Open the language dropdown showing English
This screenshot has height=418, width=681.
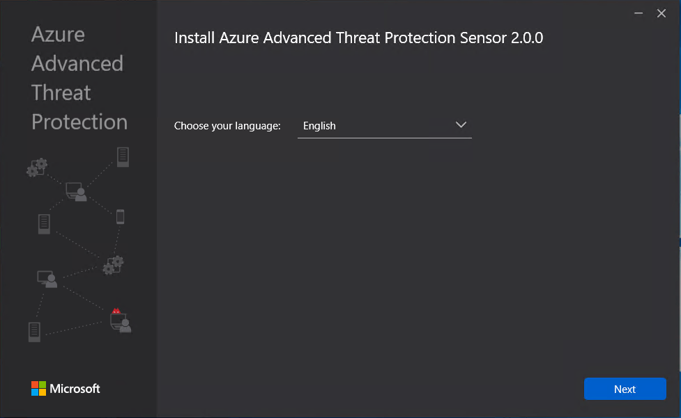coord(384,126)
